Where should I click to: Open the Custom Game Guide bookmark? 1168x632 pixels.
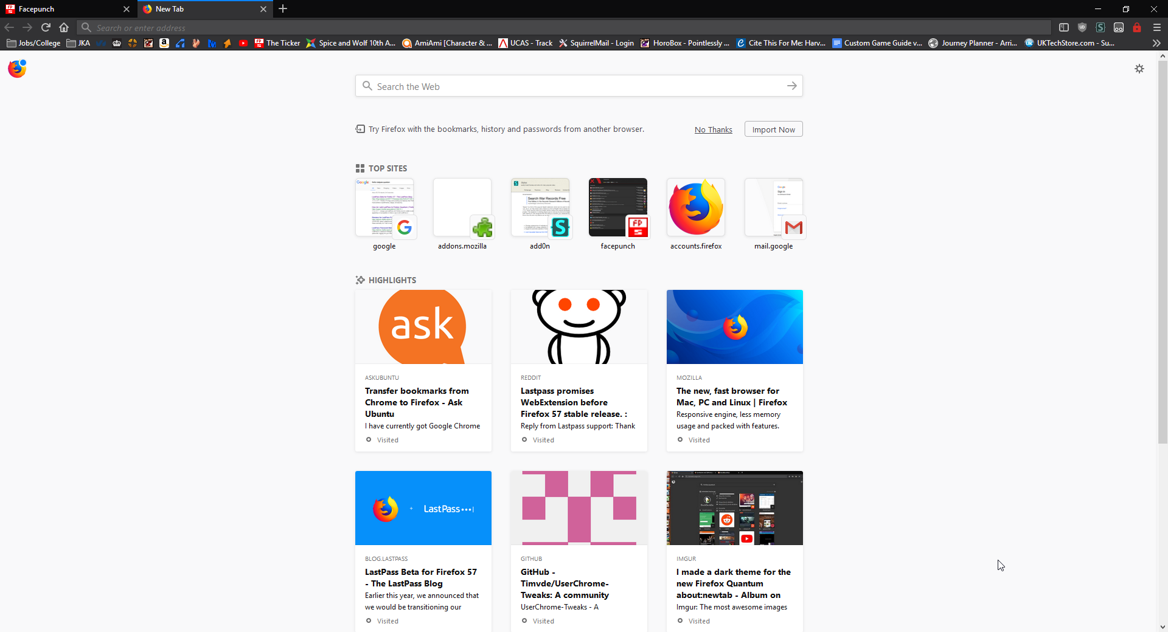877,43
